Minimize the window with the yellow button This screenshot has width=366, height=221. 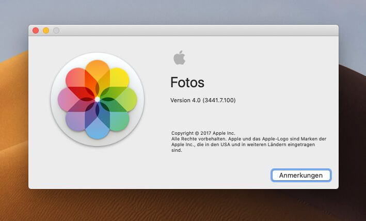(x=46, y=30)
